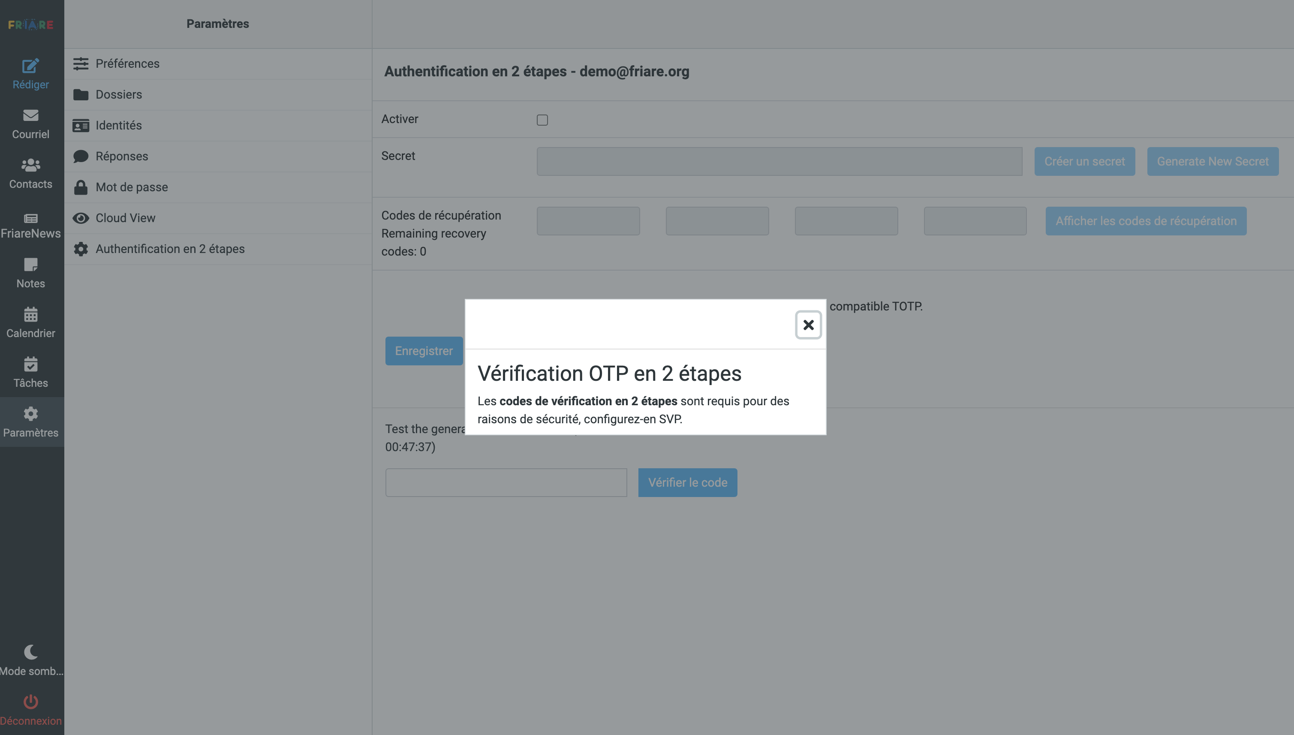Toggle Mode sombre moon icon
This screenshot has height=735, width=1294.
tap(30, 652)
